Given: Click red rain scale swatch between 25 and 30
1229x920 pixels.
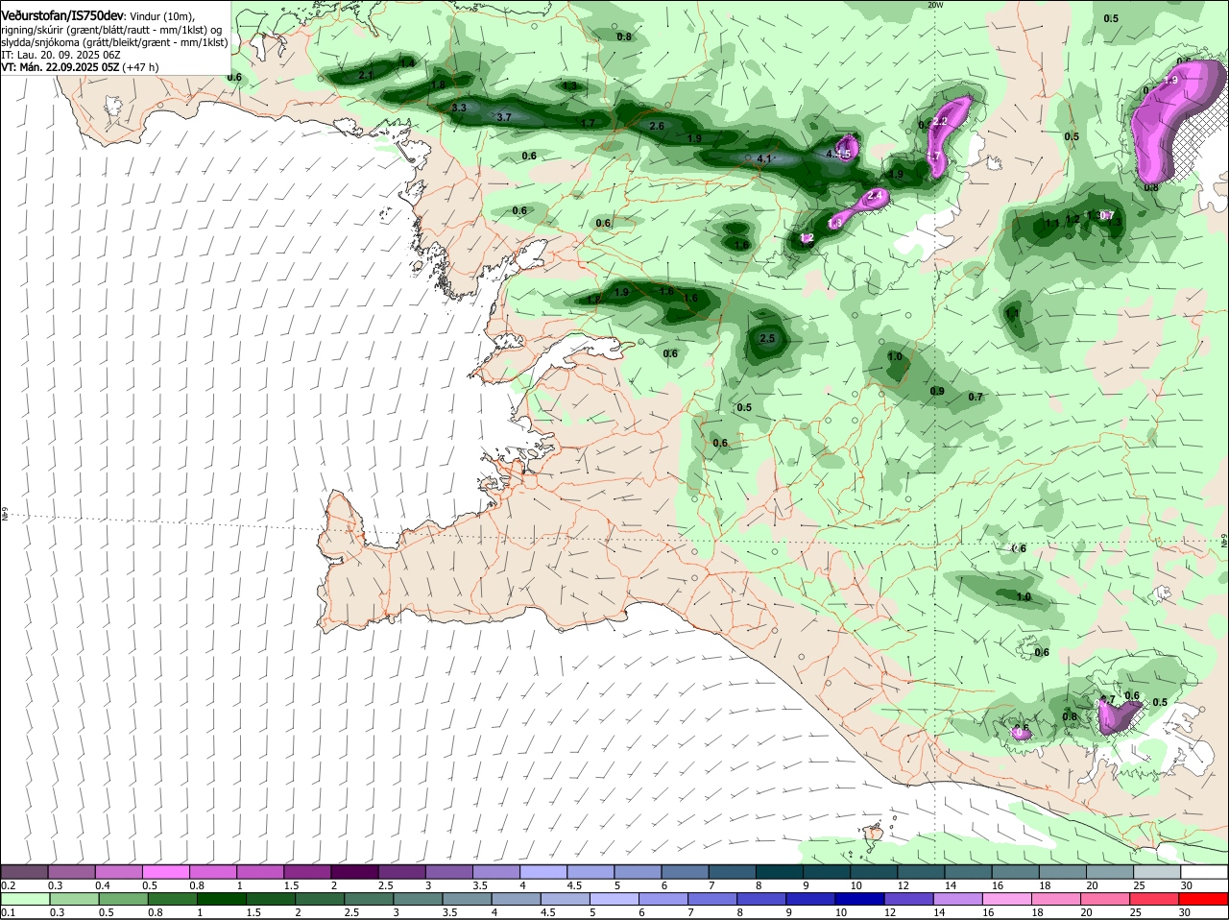Looking at the screenshot, I should (x=1157, y=899).
